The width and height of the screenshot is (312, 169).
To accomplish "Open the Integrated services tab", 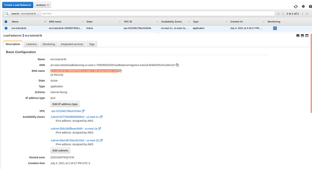I will click(x=72, y=44).
